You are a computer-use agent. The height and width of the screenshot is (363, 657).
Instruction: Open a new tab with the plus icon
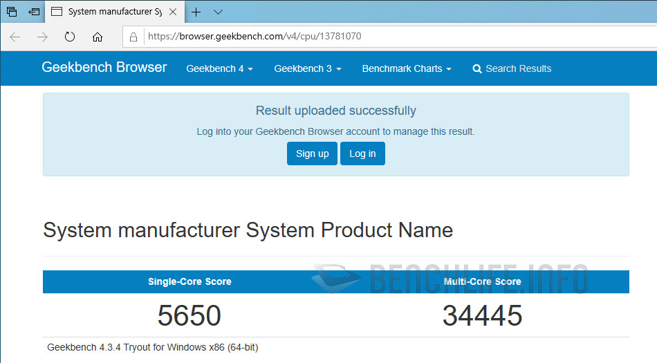196,12
